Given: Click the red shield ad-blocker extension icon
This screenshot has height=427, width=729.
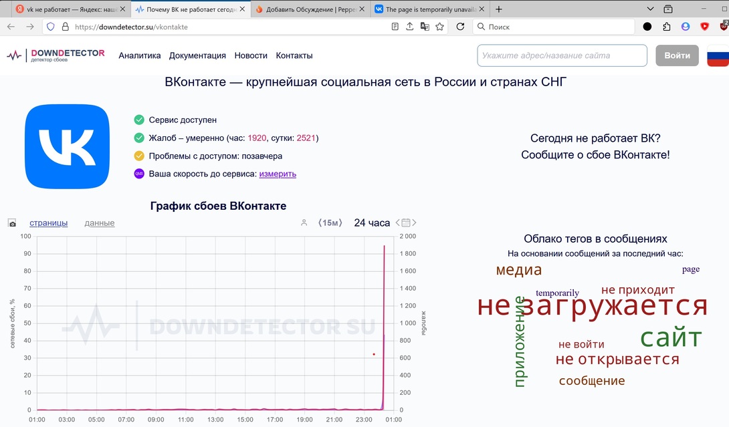Looking at the screenshot, I should [x=705, y=27].
